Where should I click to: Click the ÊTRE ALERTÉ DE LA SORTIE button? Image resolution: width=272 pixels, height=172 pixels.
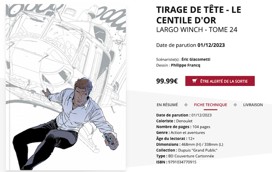220,81
